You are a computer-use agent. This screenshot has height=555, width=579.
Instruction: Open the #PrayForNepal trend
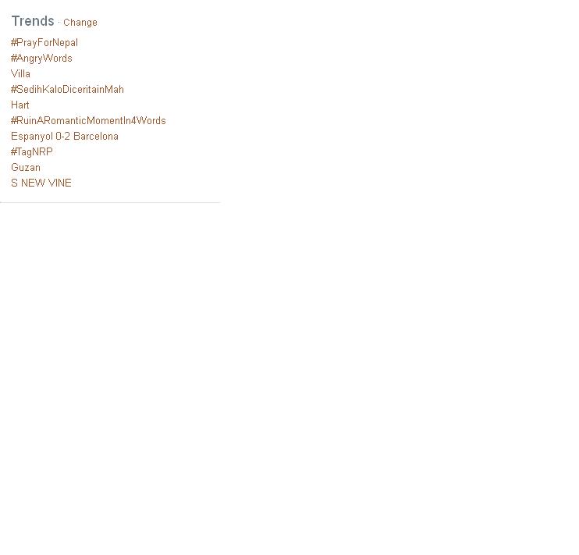point(44,43)
